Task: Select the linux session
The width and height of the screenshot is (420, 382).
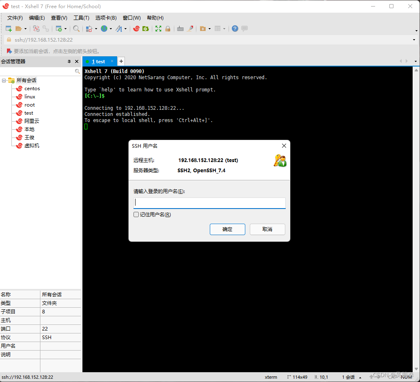Action: 26,97
